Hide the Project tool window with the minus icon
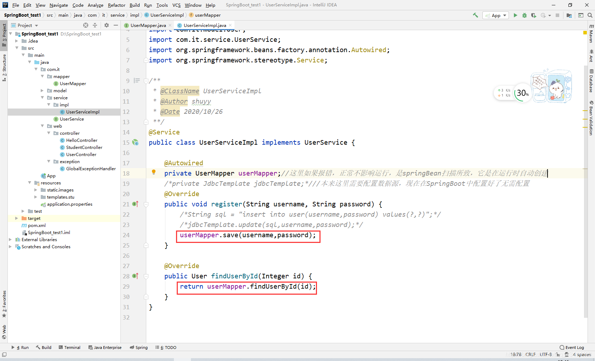The height and width of the screenshot is (361, 595). (116, 25)
